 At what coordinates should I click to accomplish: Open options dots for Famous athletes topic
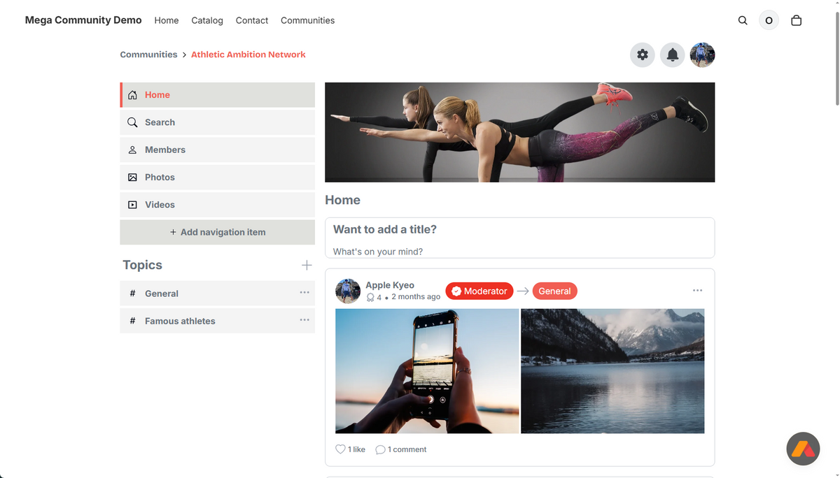304,320
